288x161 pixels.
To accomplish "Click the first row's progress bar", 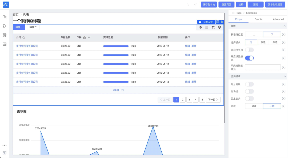I will pos(116,46).
